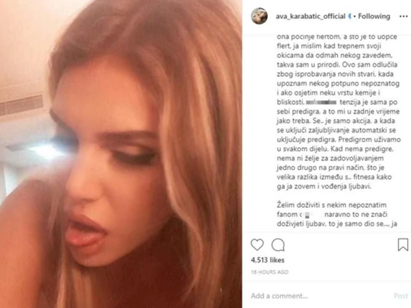411x308 pixels.
Task: Click the selfie photo of the post
Action: 121,154
